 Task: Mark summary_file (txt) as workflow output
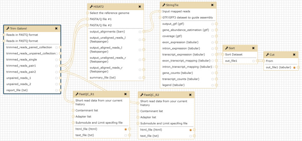coord(140,78)
